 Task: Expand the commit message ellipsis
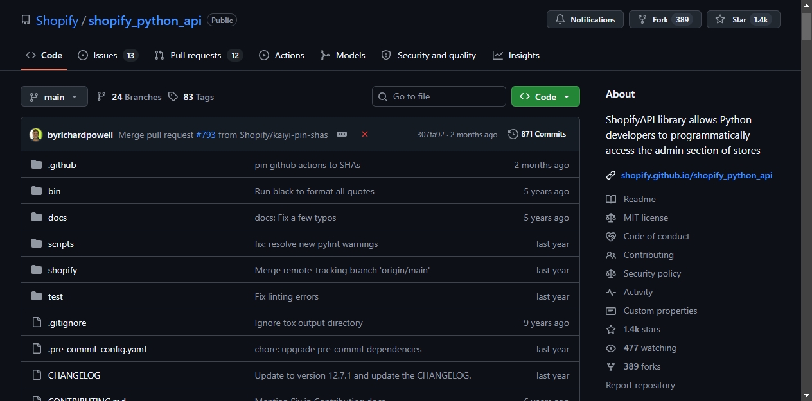[x=342, y=135]
